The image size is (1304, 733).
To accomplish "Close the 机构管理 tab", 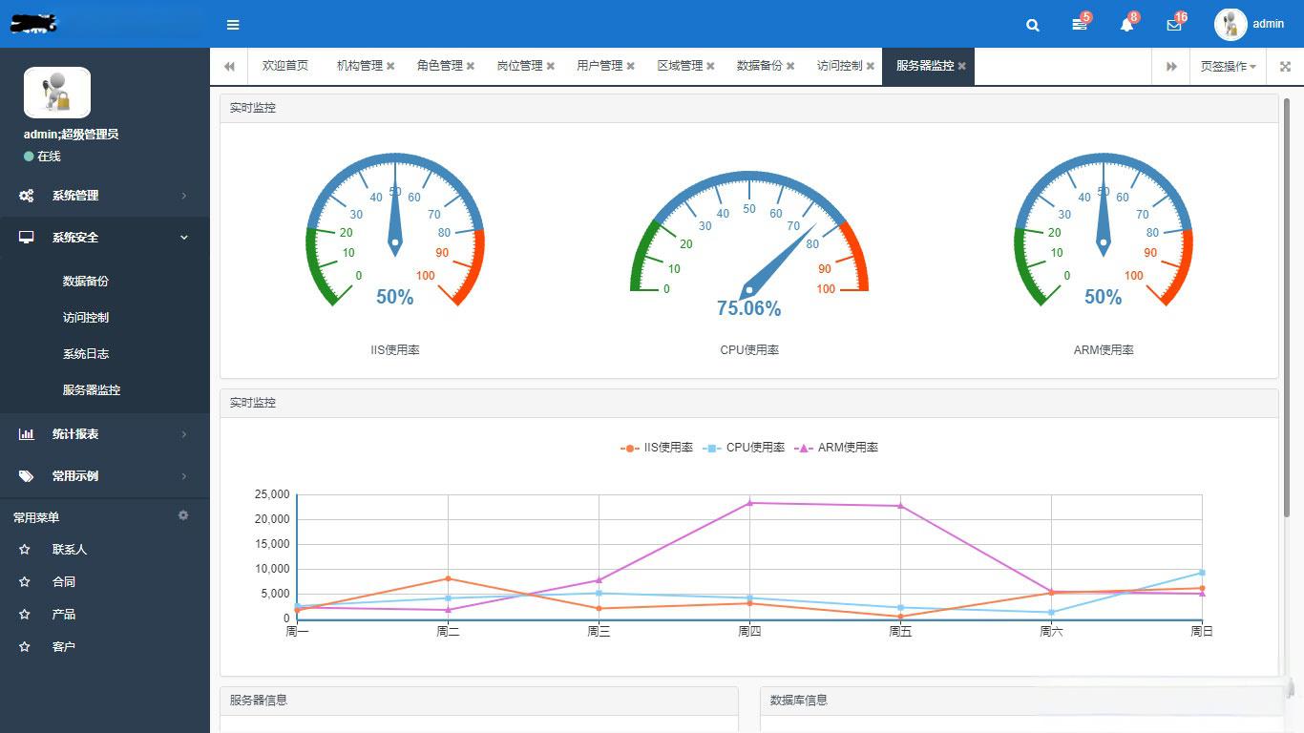I will click(390, 66).
